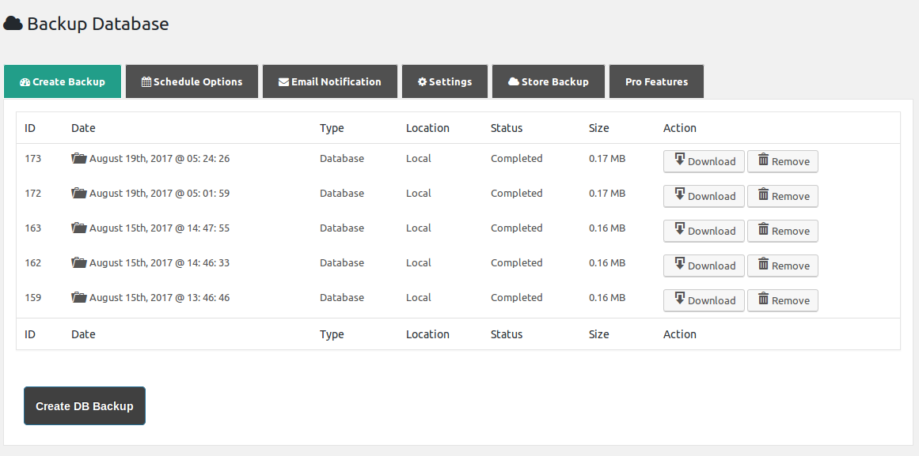Click folder icon for backup 159
The height and width of the screenshot is (456, 919).
(78, 297)
